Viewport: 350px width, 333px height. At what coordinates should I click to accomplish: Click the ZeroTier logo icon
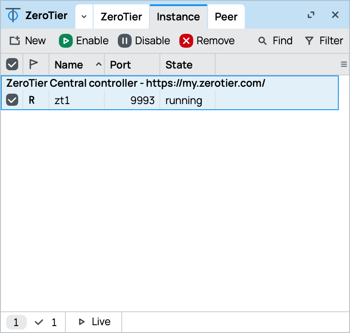13,15
